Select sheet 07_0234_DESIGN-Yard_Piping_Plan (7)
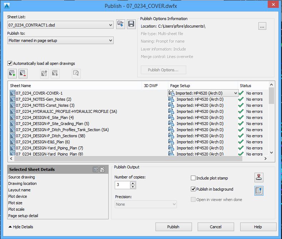282x239 pixels. click(x=49, y=148)
